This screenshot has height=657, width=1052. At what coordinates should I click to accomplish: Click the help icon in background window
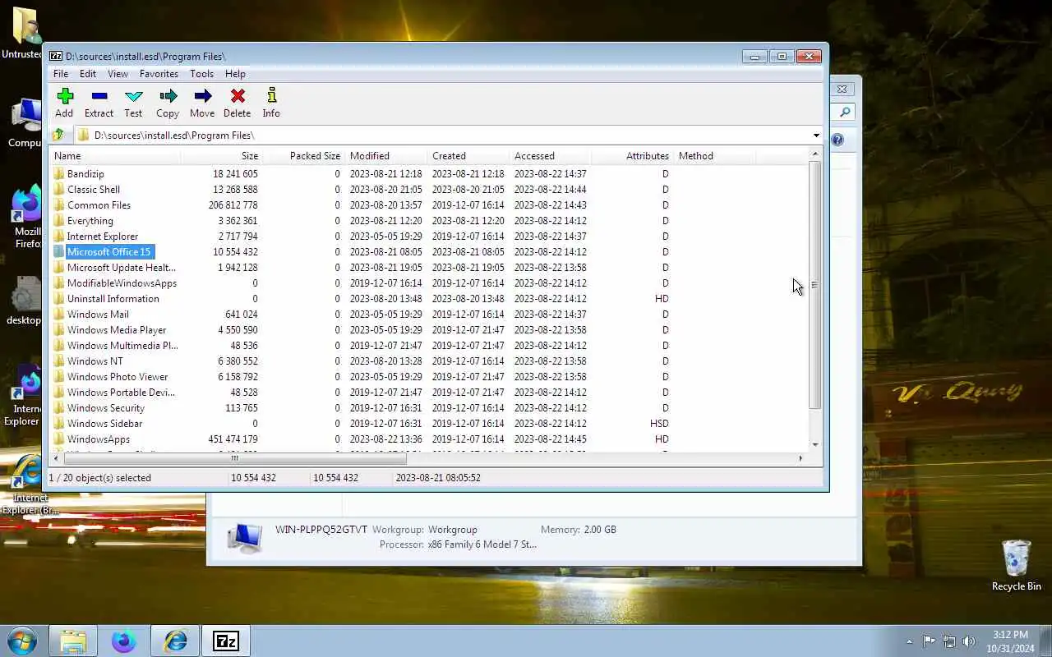click(x=837, y=140)
